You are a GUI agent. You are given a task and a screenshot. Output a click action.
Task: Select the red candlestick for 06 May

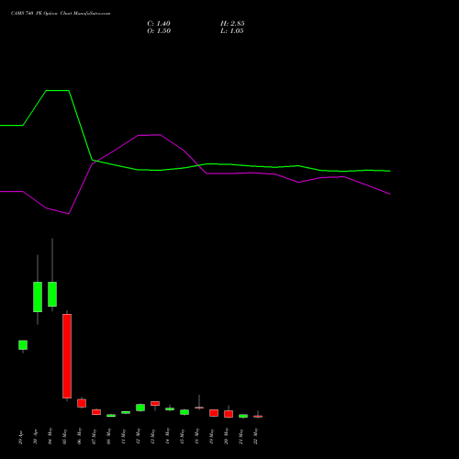(x=82, y=403)
